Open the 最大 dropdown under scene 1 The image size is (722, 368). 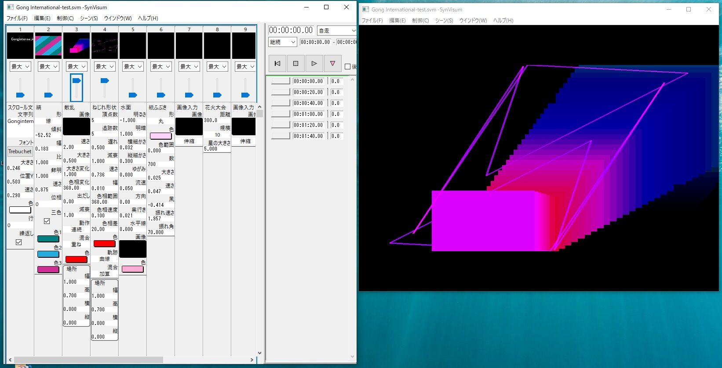click(x=20, y=66)
